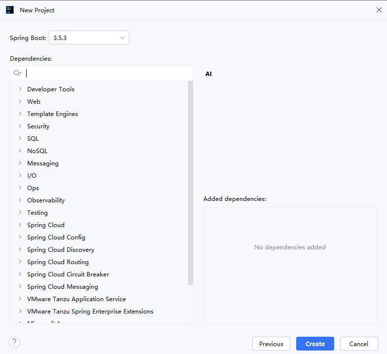Open the Spring Boot version dropdown
Image resolution: width=387 pixels, height=354 pixels.
pos(89,38)
